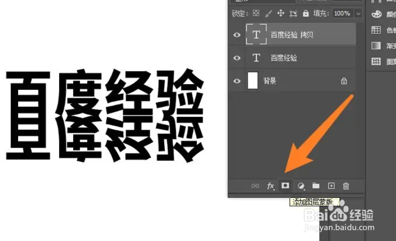Open the 填充 fill percentage dropdown arrow

pos(358,14)
